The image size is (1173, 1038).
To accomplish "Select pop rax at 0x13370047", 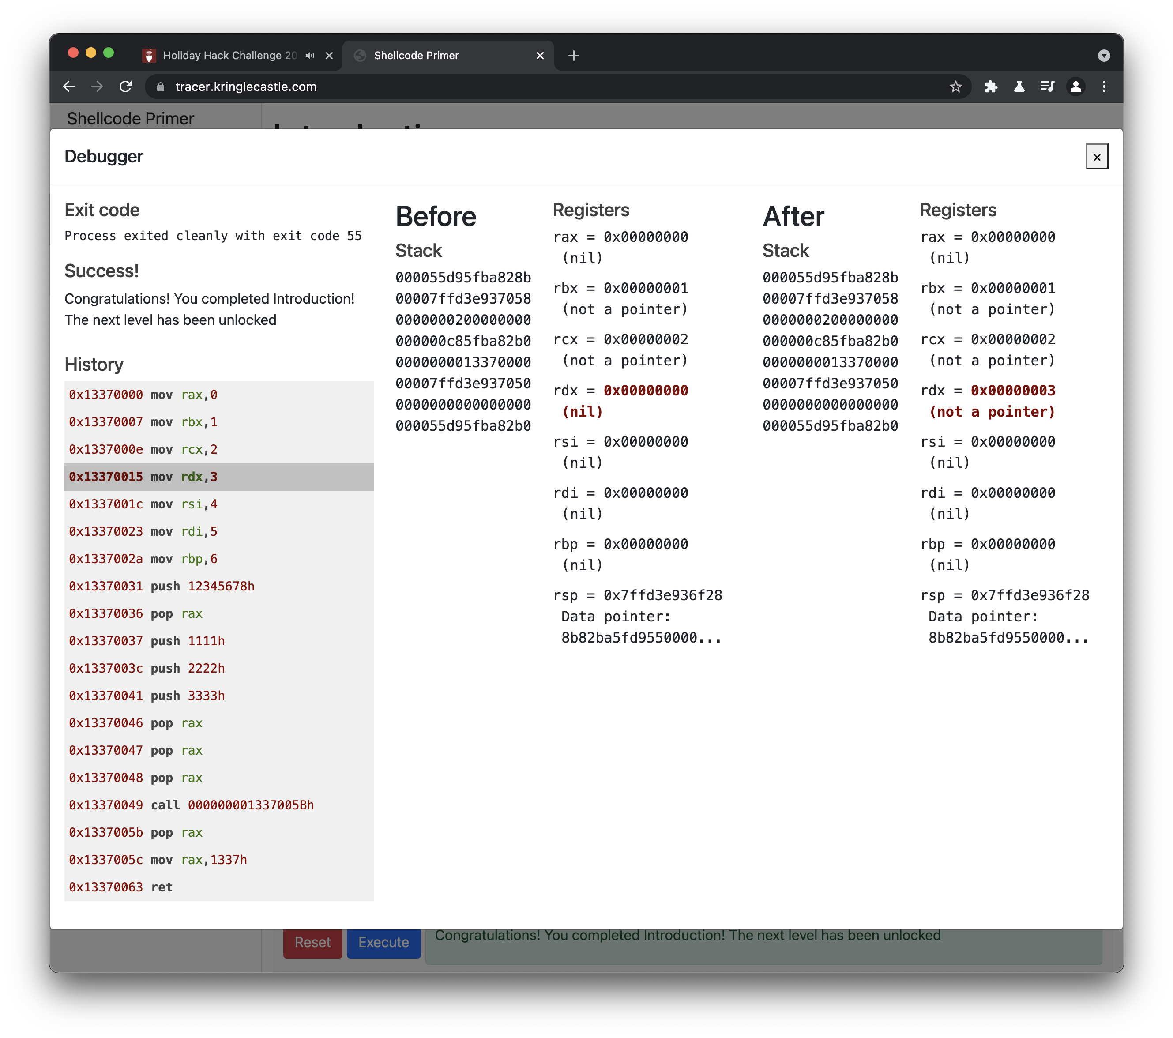I will click(219, 751).
